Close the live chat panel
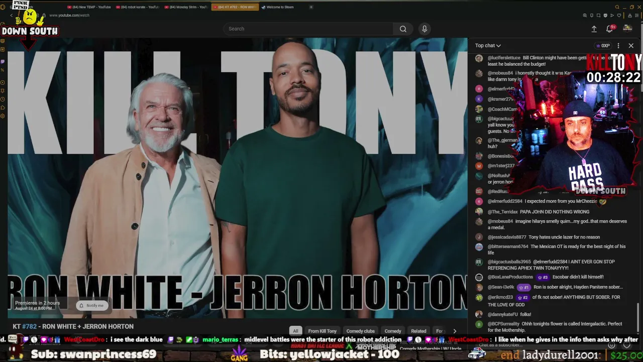This screenshot has height=362, width=643. (631, 46)
